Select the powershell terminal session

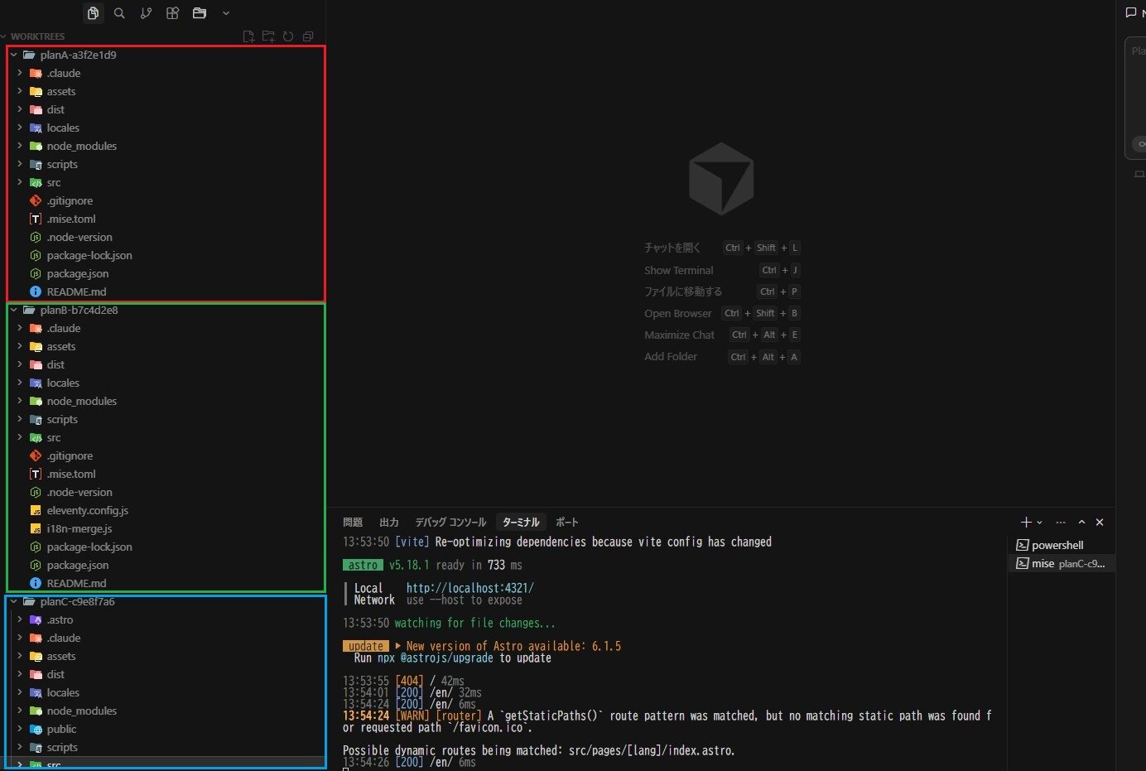point(1057,546)
